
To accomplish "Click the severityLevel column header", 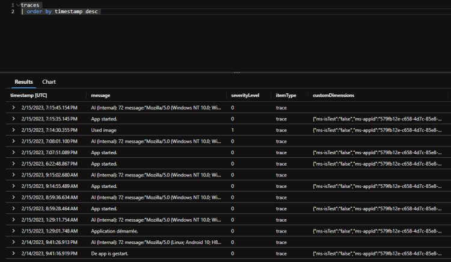I will coord(245,95).
